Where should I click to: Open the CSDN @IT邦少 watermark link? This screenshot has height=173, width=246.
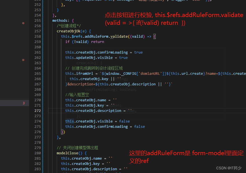point(229,168)
